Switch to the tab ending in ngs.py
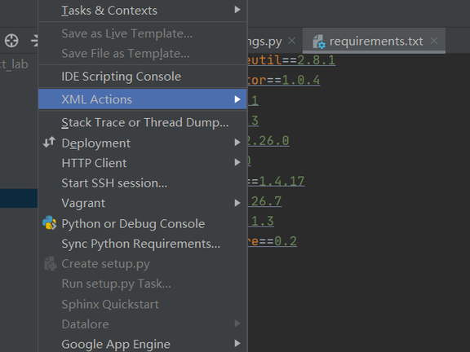Image resolution: width=470 pixels, height=352 pixels. [x=264, y=42]
